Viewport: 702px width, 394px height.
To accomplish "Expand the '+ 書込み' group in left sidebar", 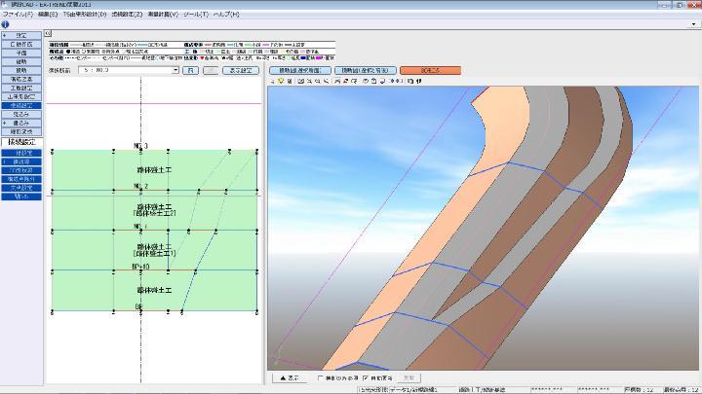I will pos(21,124).
